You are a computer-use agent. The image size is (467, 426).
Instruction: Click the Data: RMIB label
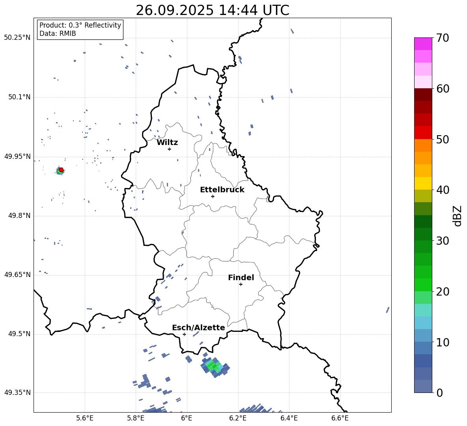pos(58,33)
